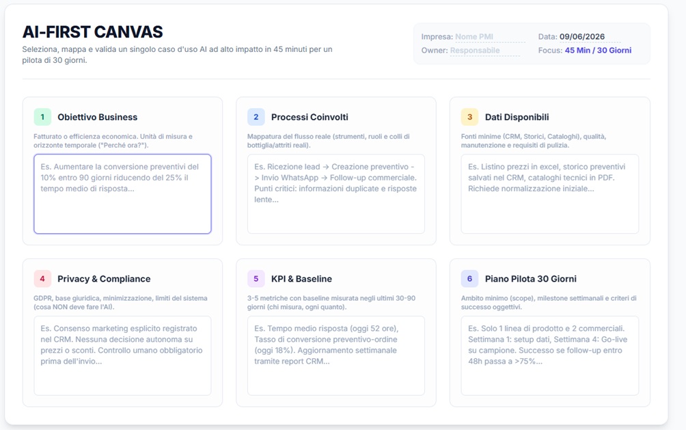Viewport: 686px width, 430px height.
Task: Click the 'KPI & Baseline' heading
Action: click(301, 279)
